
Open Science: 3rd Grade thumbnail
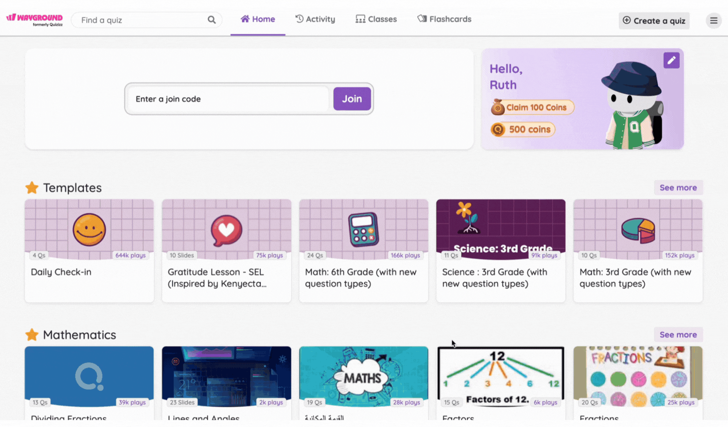[x=501, y=229]
